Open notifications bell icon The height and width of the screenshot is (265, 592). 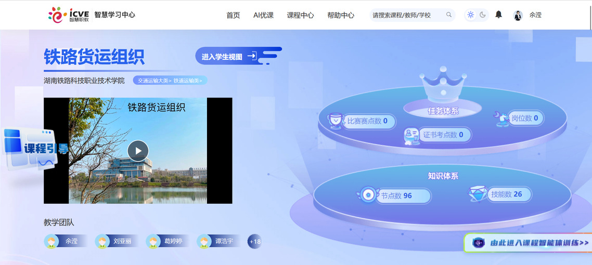coord(499,15)
